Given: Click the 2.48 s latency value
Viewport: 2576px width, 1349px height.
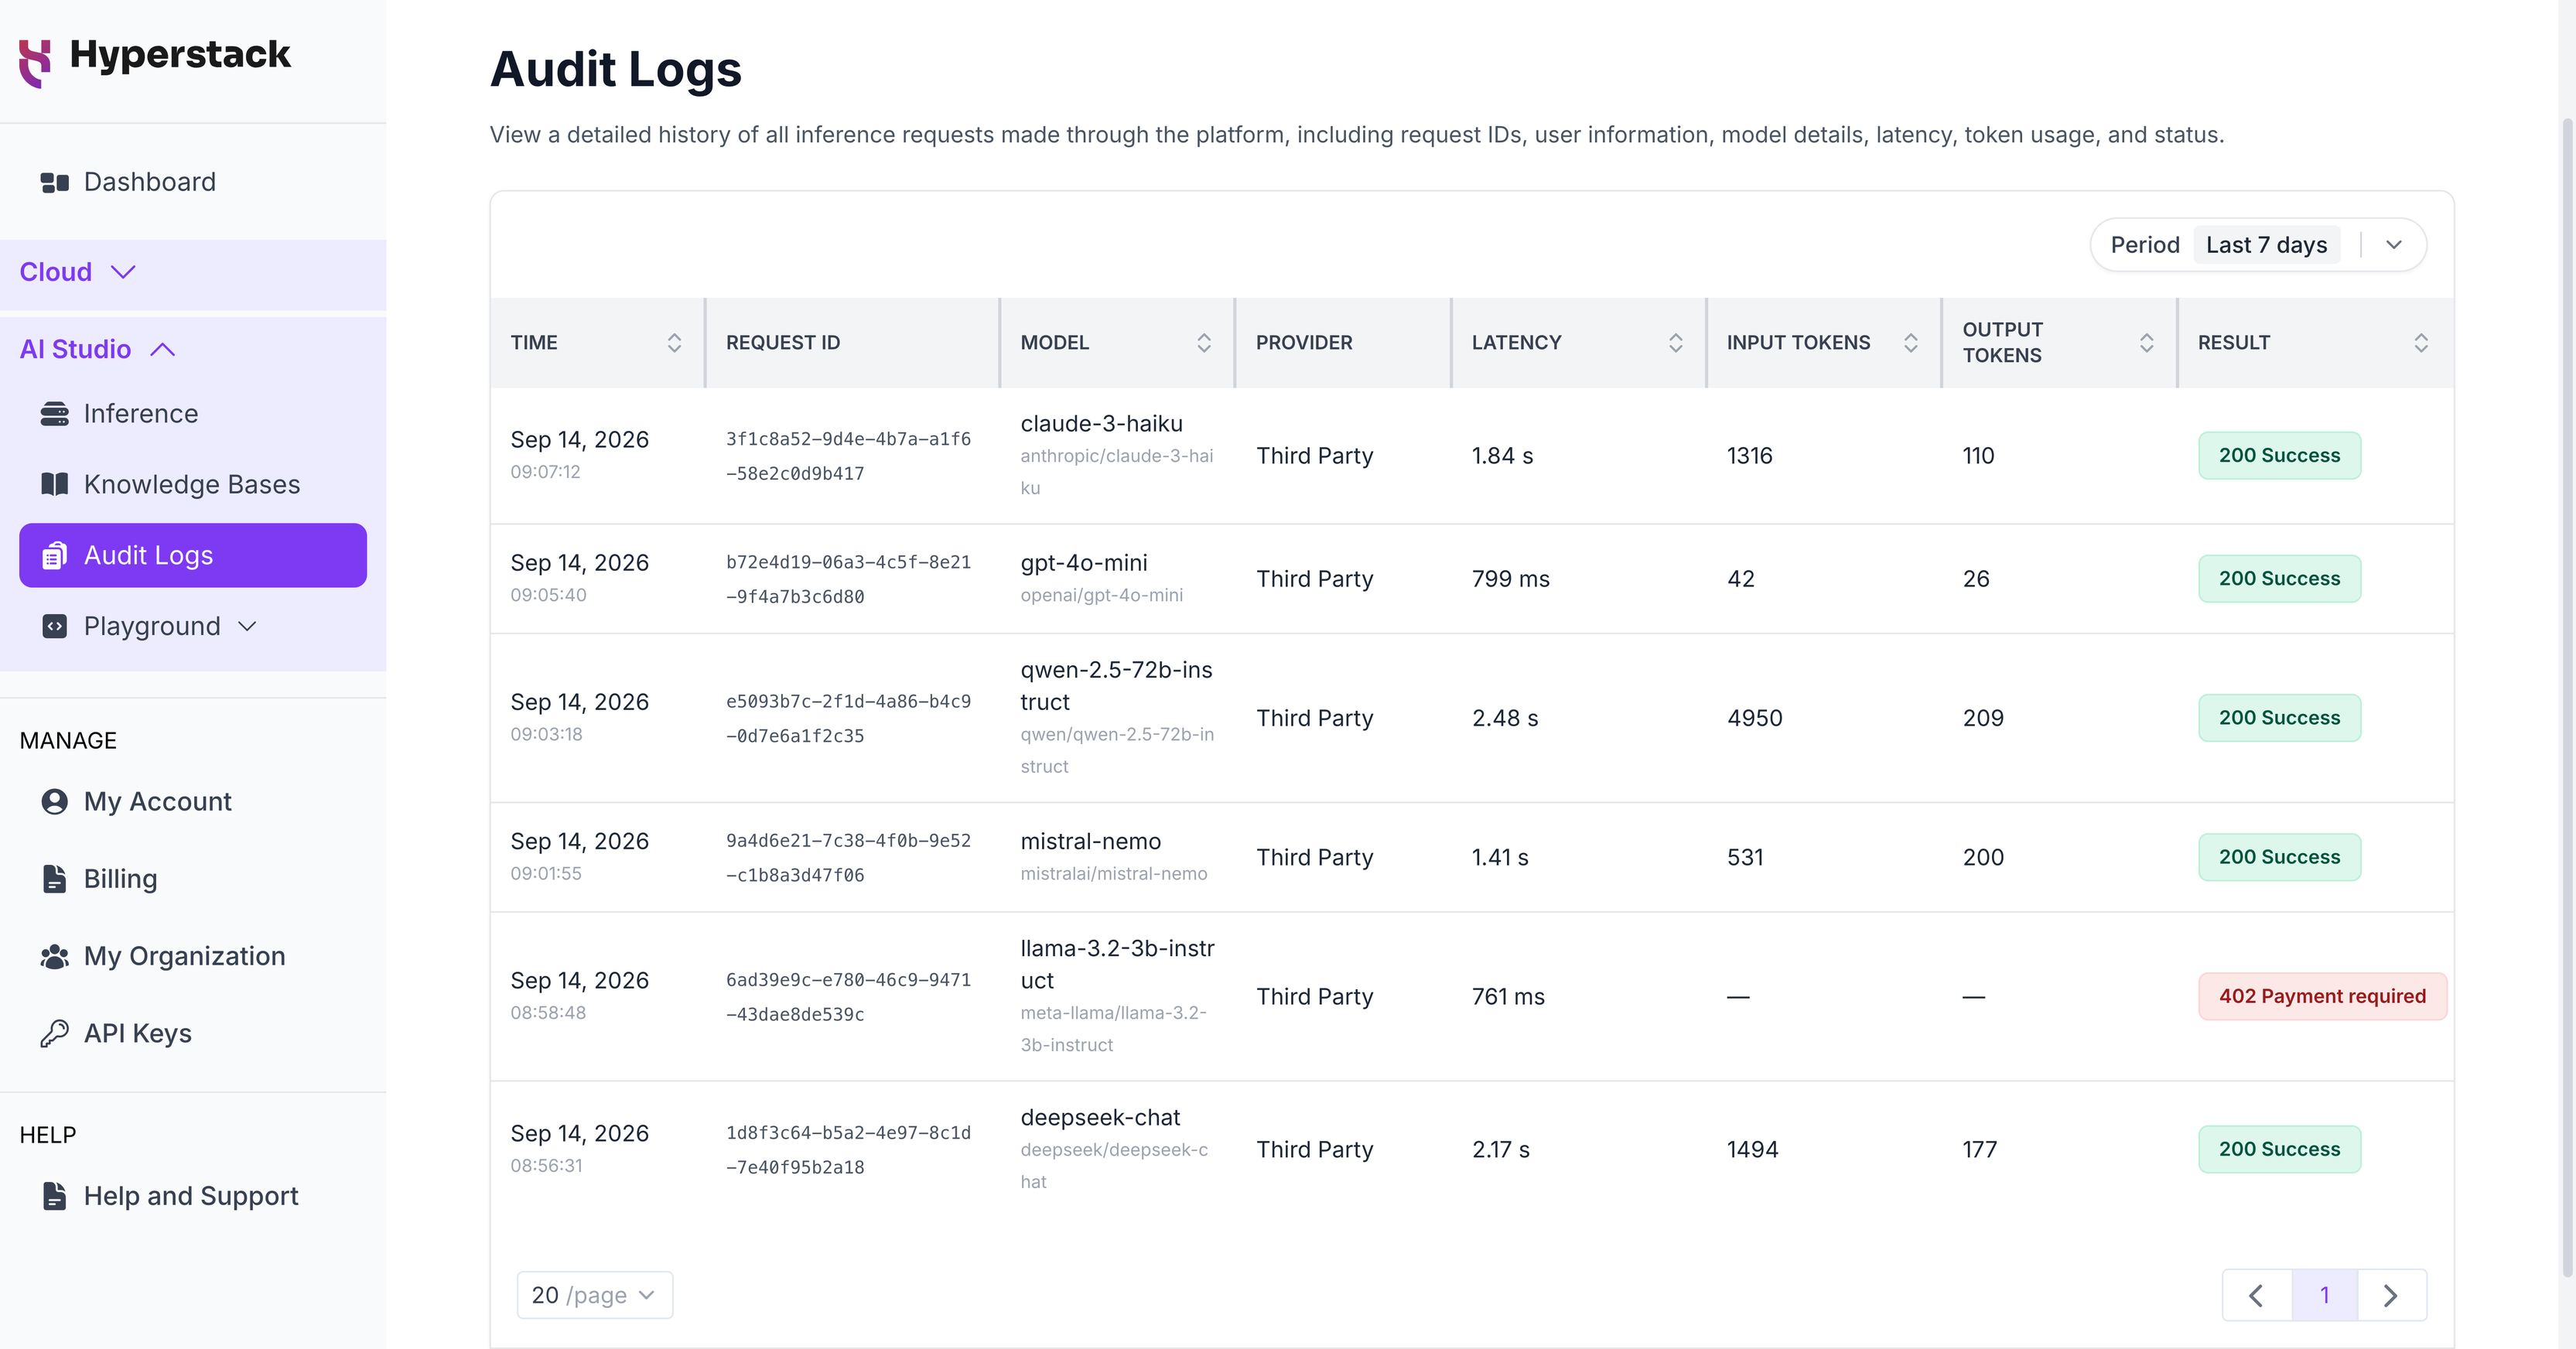Looking at the screenshot, I should click(x=1505, y=718).
